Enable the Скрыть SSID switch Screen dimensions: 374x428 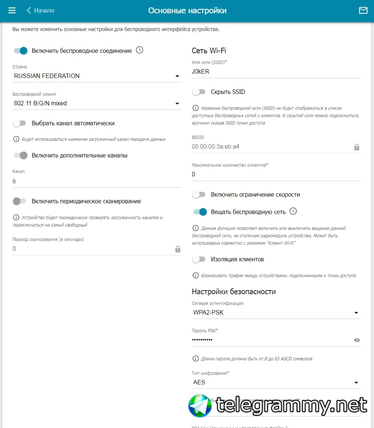(x=199, y=92)
